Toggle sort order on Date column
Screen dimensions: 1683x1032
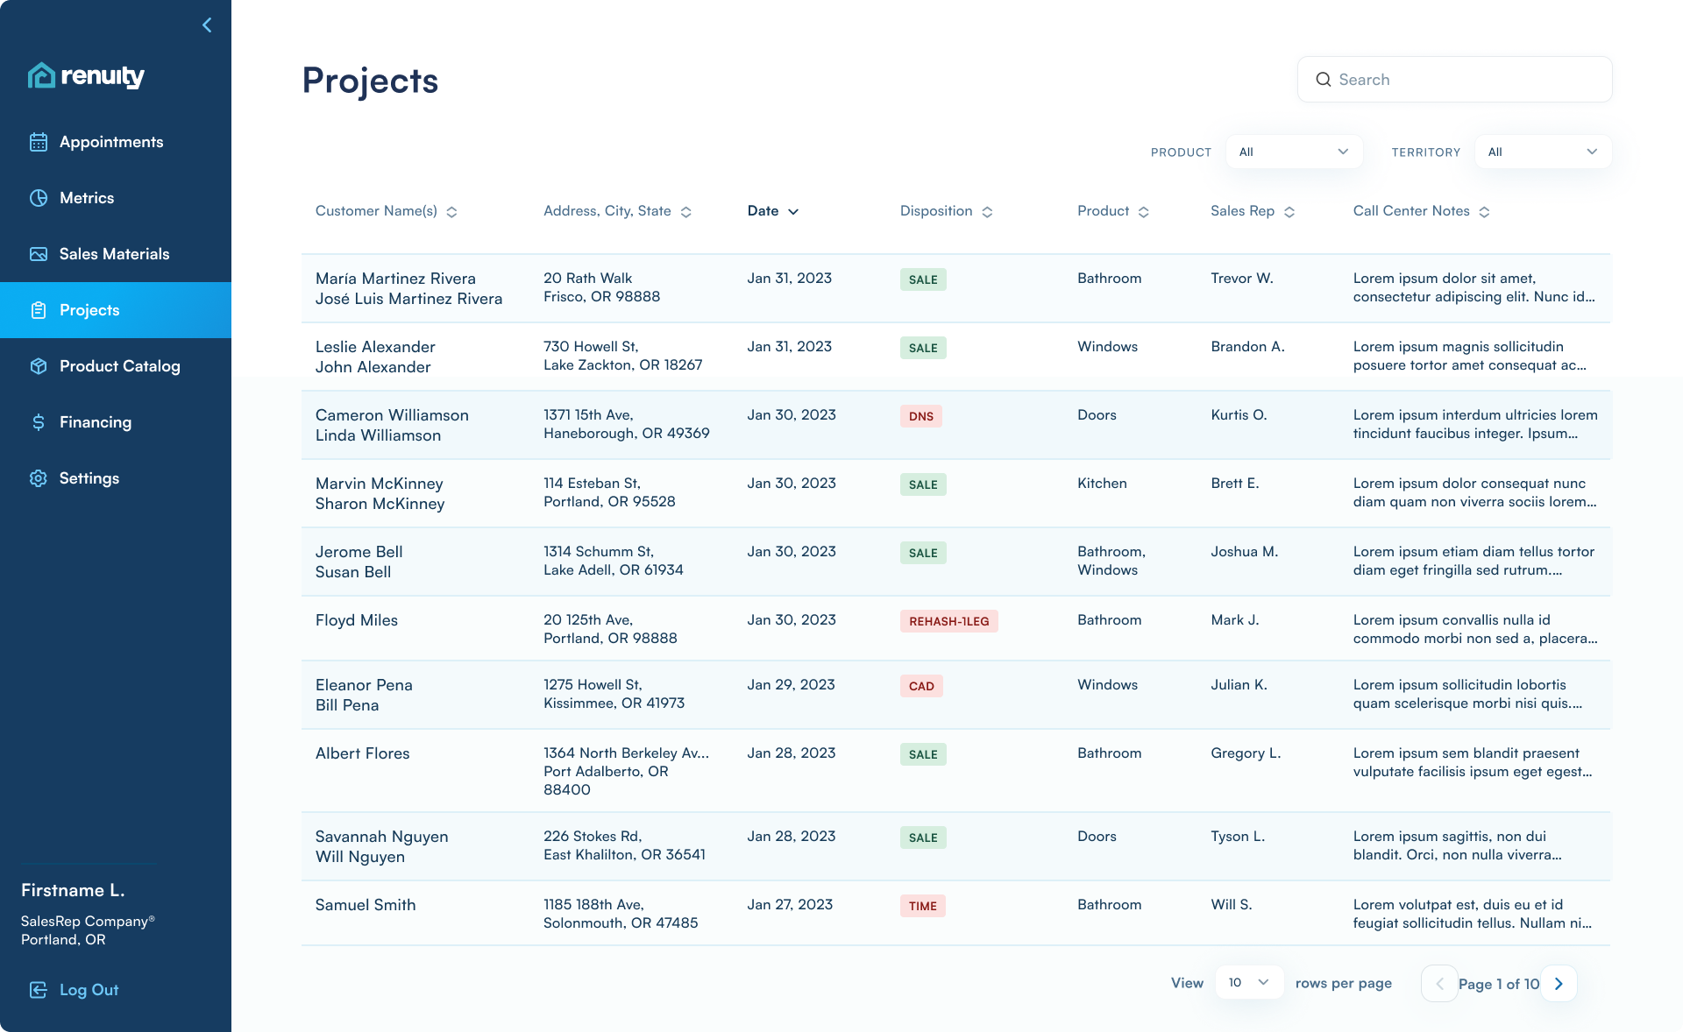(792, 212)
